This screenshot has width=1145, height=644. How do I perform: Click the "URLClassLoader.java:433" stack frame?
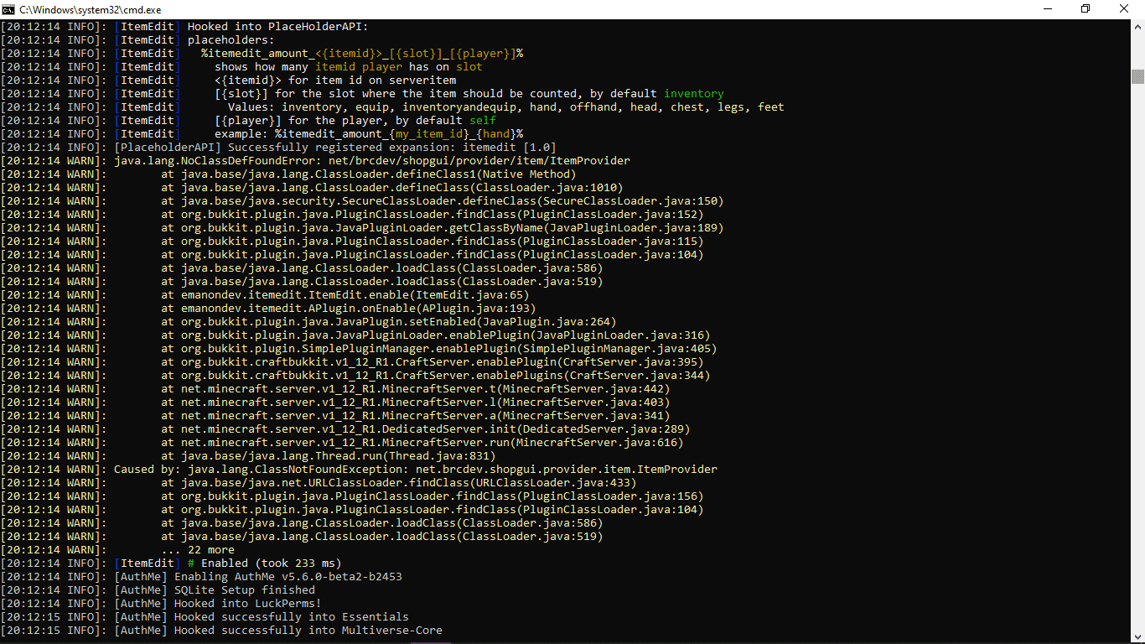(398, 482)
